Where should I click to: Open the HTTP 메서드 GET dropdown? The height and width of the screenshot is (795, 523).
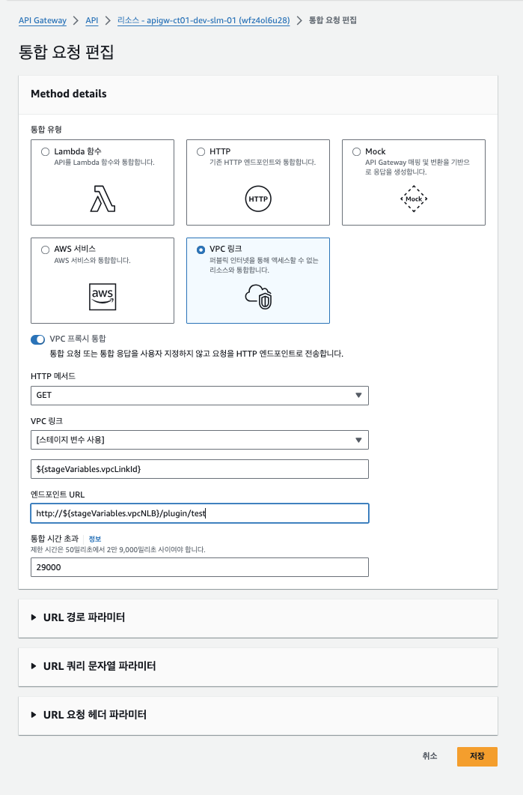200,396
